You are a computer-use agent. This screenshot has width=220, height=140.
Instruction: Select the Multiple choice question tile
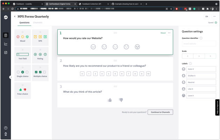pyautogui.click(x=40, y=73)
